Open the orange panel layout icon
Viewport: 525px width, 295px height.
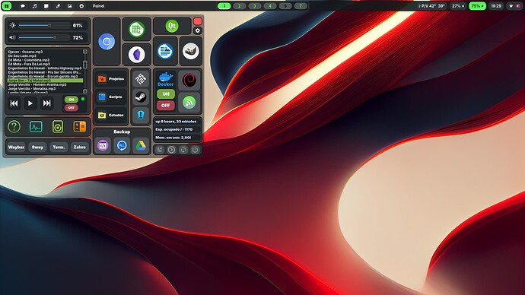point(80,127)
